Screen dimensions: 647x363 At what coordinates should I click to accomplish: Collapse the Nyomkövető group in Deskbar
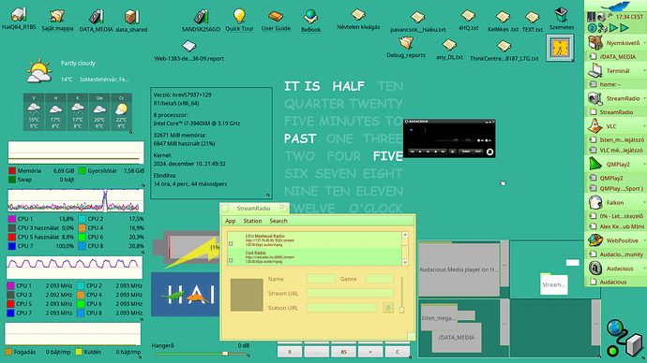pos(644,43)
